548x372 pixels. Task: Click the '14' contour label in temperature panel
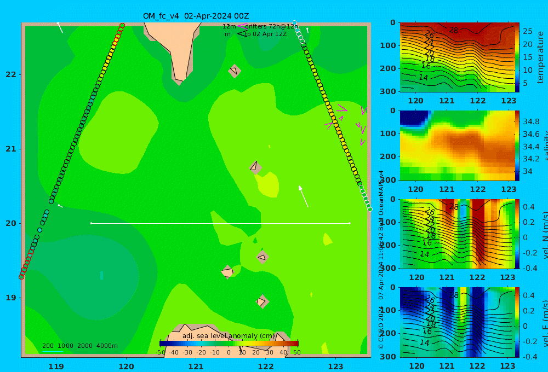tap(423, 78)
